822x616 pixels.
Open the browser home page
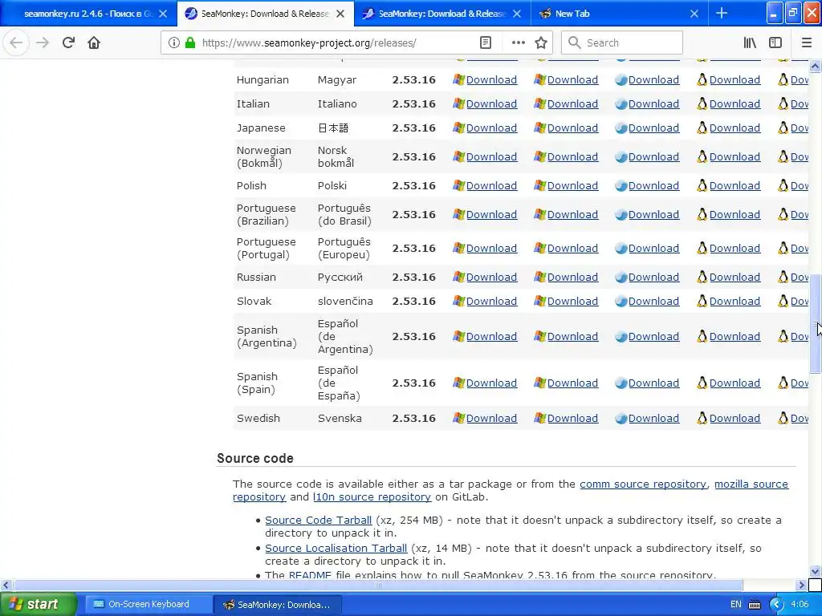pos(94,43)
